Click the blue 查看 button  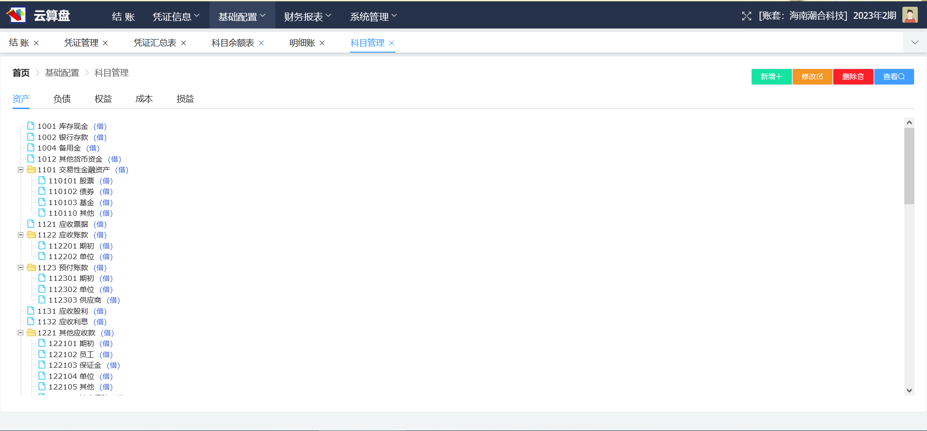coord(894,77)
